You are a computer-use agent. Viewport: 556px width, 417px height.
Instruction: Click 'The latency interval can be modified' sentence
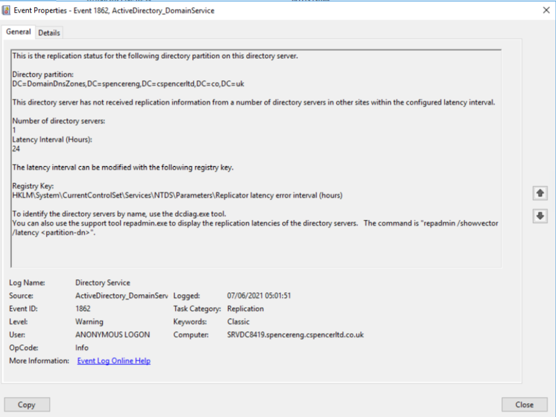pyautogui.click(x=123, y=167)
